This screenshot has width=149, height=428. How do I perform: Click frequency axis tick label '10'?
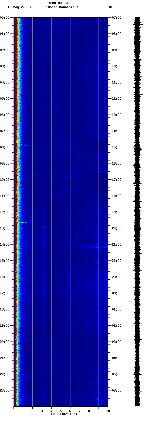coord(108,411)
